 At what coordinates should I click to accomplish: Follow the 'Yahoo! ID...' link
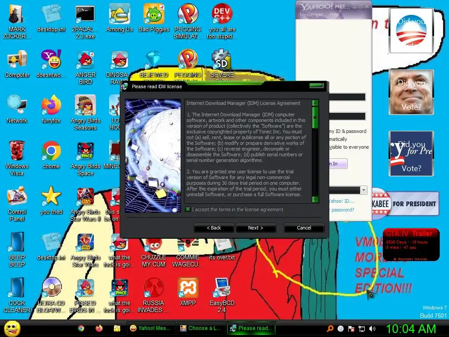[x=342, y=201]
